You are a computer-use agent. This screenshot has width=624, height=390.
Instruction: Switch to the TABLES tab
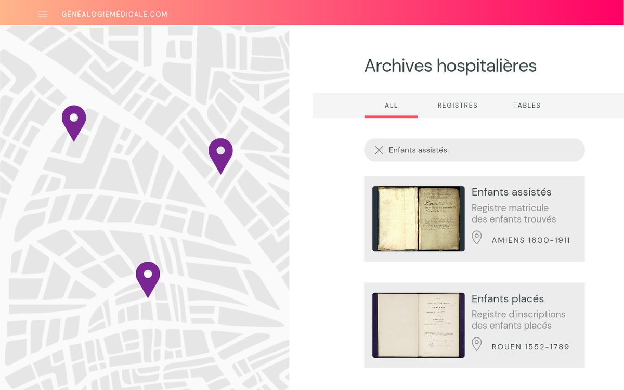527,105
